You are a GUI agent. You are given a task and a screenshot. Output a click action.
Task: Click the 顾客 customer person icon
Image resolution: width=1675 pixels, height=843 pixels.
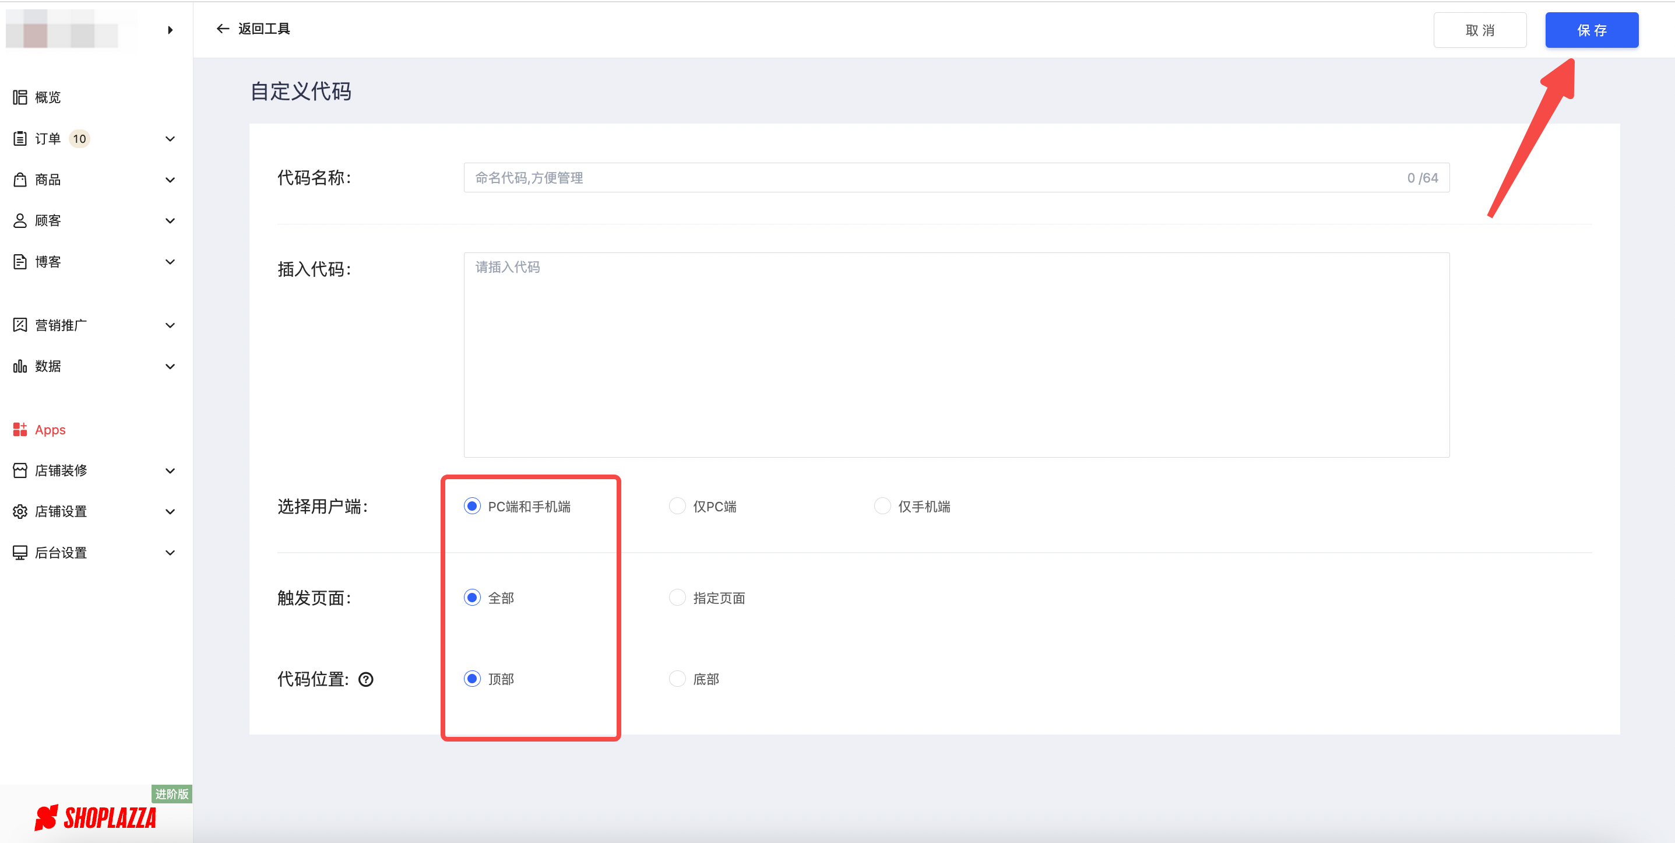point(20,220)
